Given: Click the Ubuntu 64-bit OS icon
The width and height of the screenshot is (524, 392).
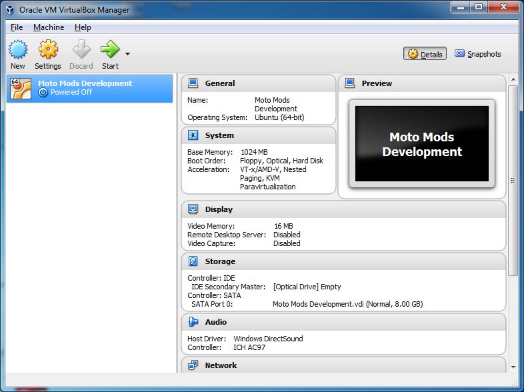Looking at the screenshot, I should pos(21,89).
